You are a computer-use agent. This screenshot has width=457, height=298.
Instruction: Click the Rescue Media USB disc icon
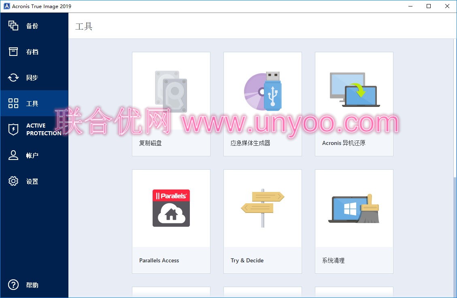[x=263, y=91]
